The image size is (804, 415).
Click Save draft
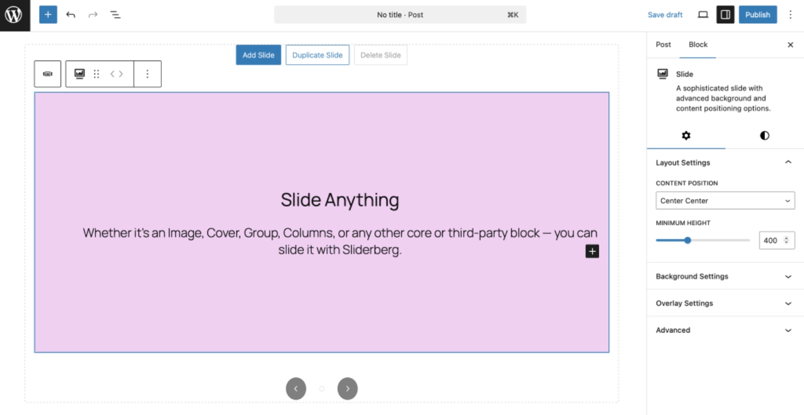click(x=665, y=14)
